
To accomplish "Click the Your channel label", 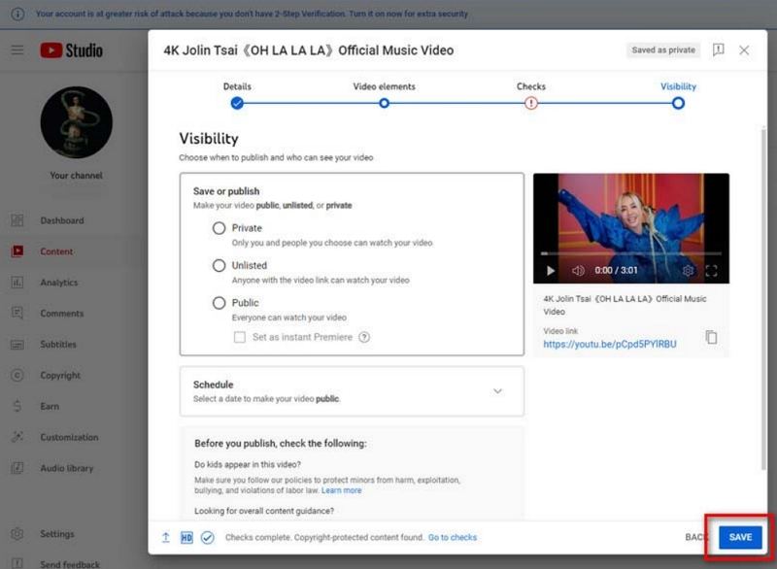I will tap(77, 176).
